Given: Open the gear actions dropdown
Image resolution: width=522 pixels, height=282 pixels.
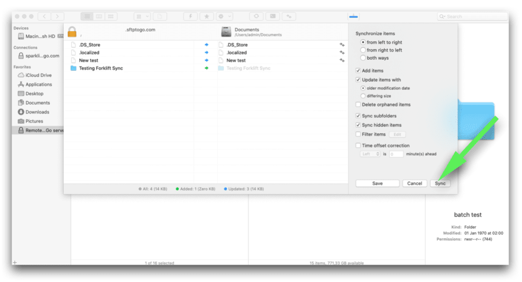Looking at the screenshot, I should (x=224, y=16).
